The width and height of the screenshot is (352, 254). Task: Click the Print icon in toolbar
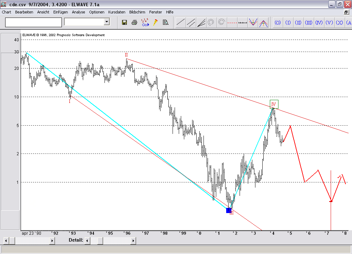(134, 22)
